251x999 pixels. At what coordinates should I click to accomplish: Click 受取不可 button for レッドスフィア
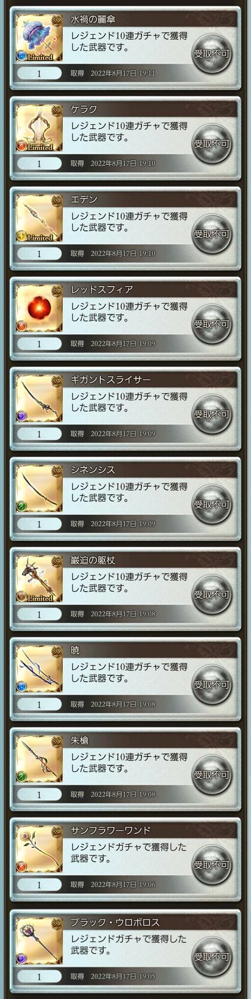(x=211, y=324)
